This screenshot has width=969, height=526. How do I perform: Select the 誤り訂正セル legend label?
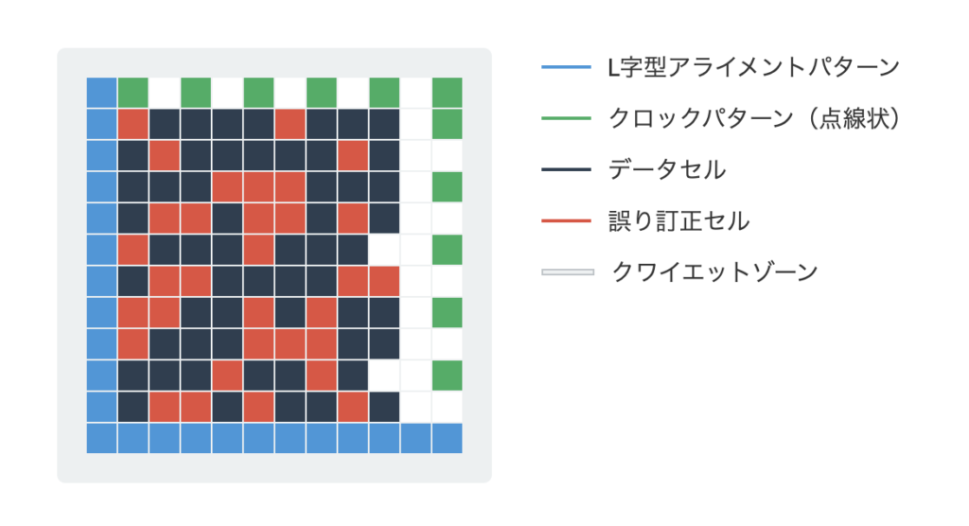679,221
